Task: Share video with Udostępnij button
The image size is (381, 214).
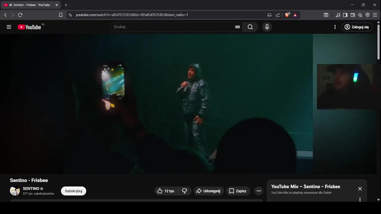Action: (209, 191)
